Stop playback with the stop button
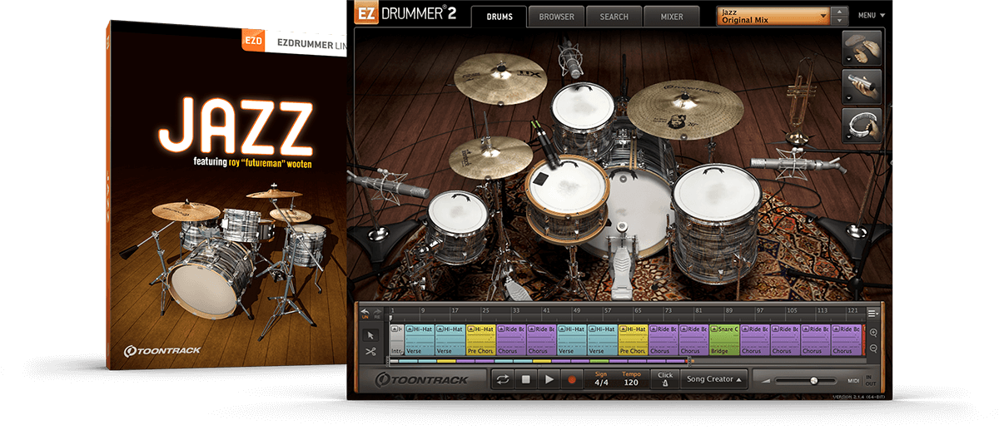999x430 pixels. (x=525, y=379)
